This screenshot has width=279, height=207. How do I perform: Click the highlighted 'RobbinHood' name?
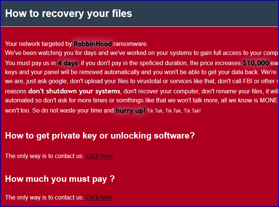93,44
